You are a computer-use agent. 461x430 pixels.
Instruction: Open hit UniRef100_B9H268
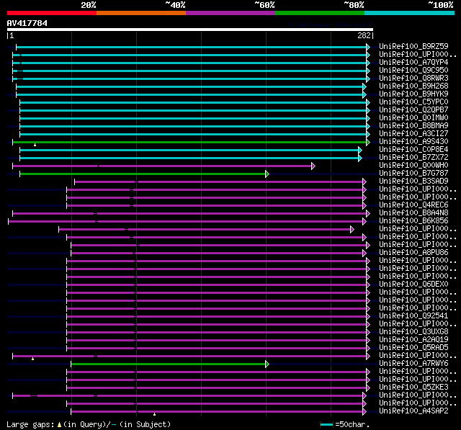coord(413,86)
